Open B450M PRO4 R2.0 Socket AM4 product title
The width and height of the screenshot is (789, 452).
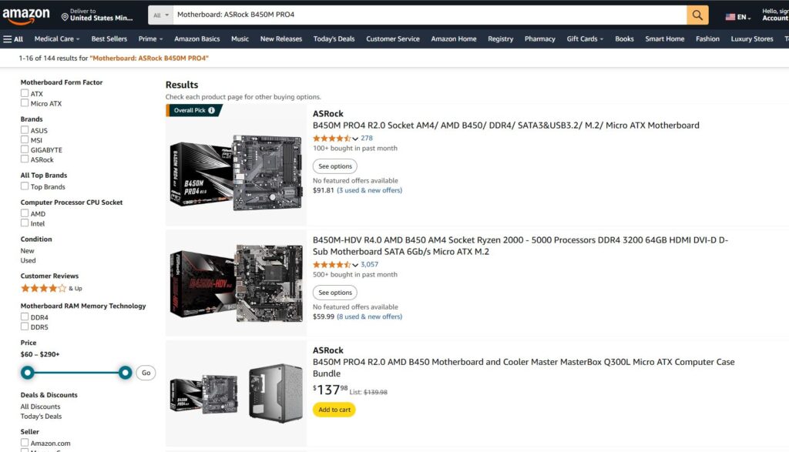tap(505, 126)
